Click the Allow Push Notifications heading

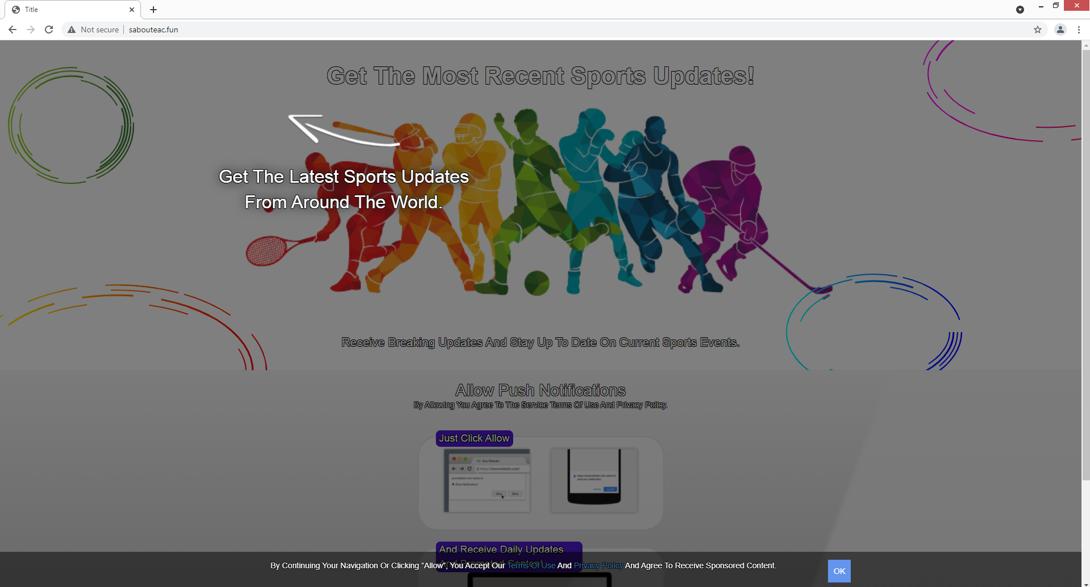[x=540, y=390]
